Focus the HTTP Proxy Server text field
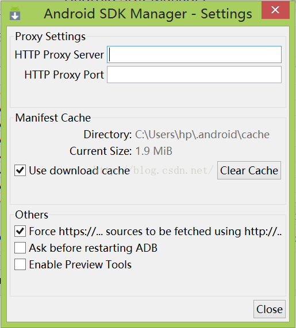296x328 pixels. click(194, 54)
